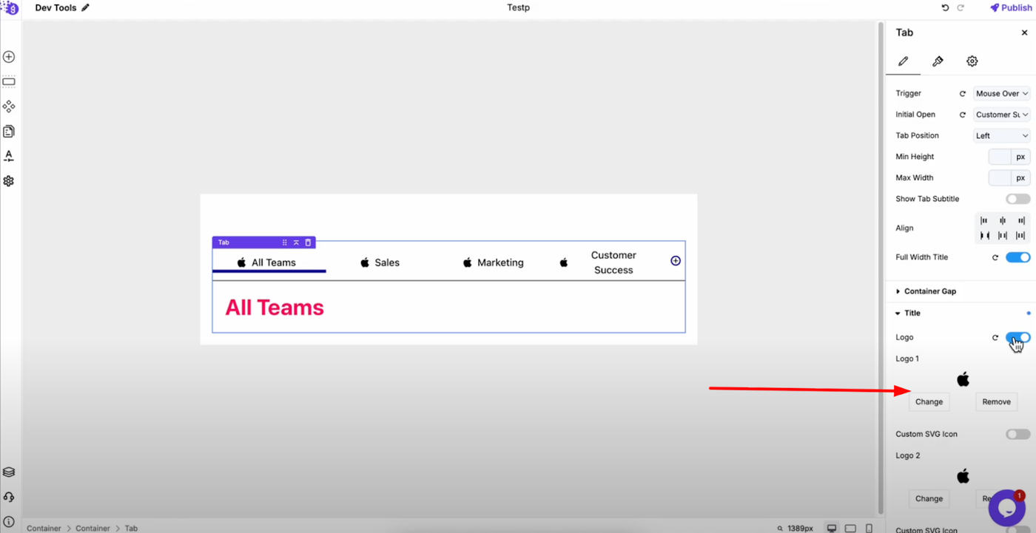Open the settings gear in left sidebar

(x=9, y=181)
